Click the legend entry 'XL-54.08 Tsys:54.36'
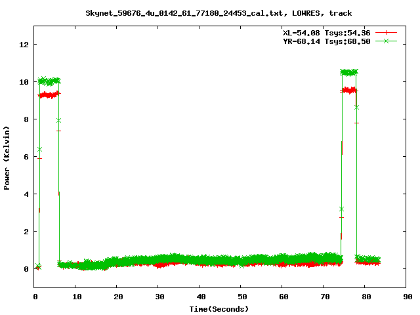 click(x=327, y=33)
